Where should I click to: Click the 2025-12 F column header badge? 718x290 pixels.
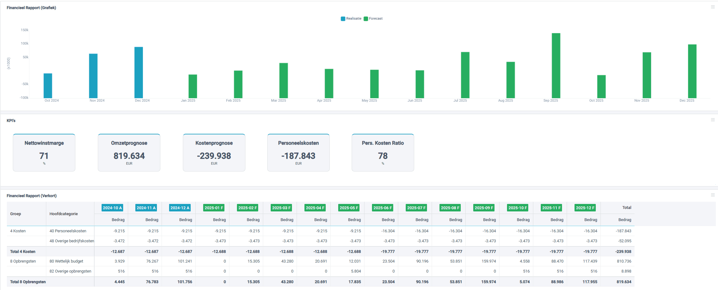click(585, 208)
